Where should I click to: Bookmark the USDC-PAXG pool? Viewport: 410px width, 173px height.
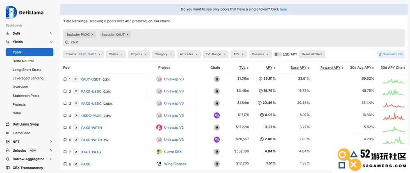tap(65, 116)
